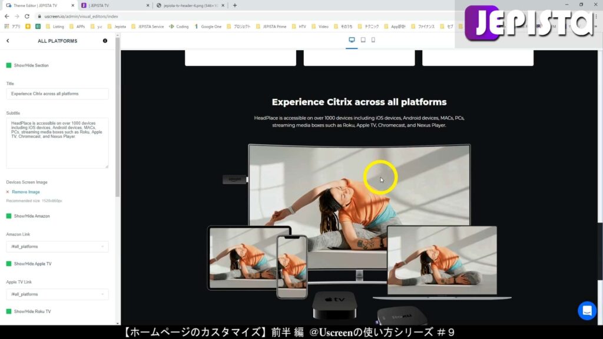This screenshot has width=603, height=339.
Task: Toggle Show/Hide Roku TV checkbox
Action: tap(9, 311)
